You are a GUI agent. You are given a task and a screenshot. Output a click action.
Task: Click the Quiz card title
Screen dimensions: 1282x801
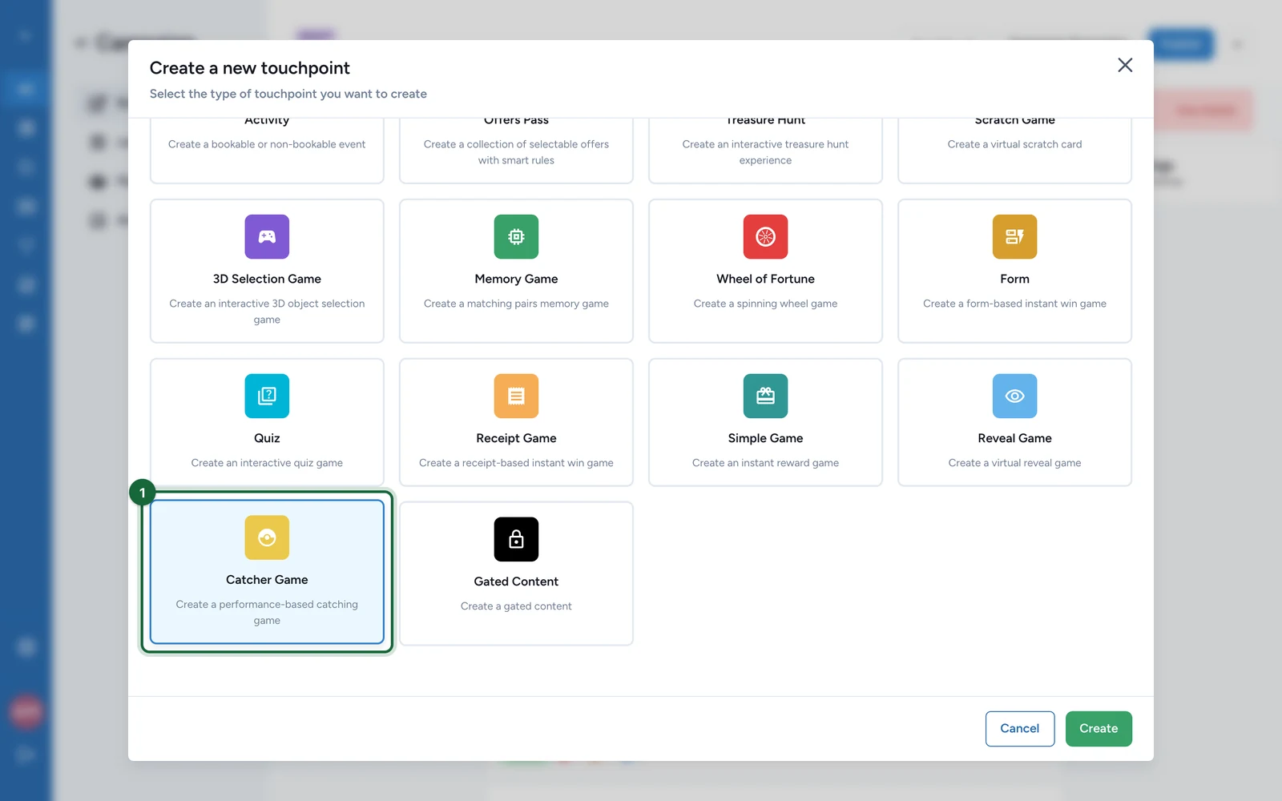267,438
